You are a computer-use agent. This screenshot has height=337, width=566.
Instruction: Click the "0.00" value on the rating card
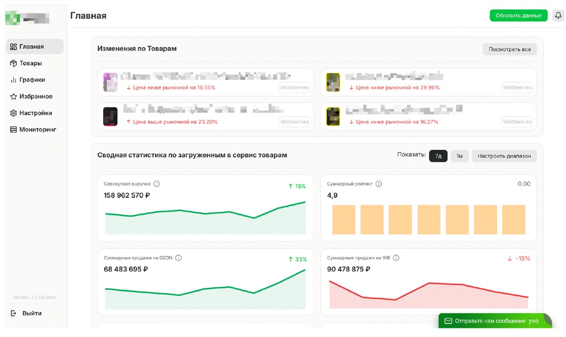click(524, 184)
